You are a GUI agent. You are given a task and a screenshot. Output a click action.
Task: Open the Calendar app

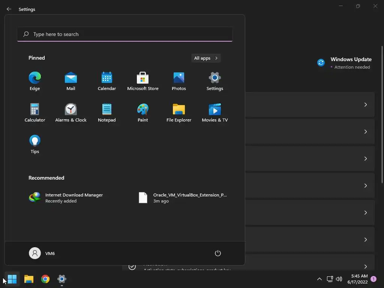(x=107, y=81)
